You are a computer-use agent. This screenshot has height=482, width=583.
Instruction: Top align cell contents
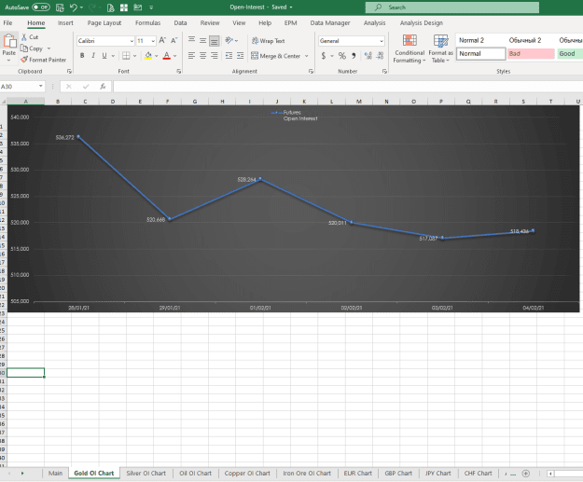pos(191,40)
